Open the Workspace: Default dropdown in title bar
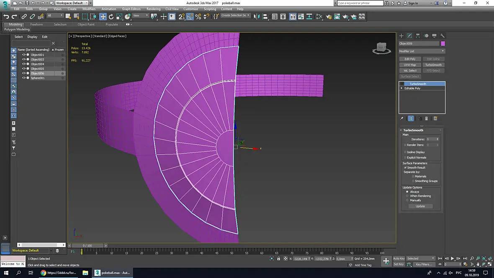 [x=72, y=3]
